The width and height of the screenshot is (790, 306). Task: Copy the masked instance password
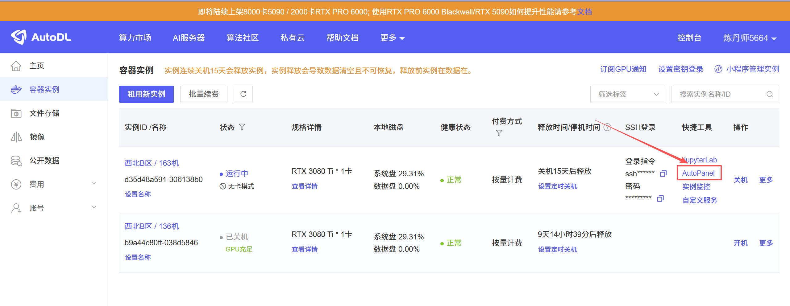[660, 199]
